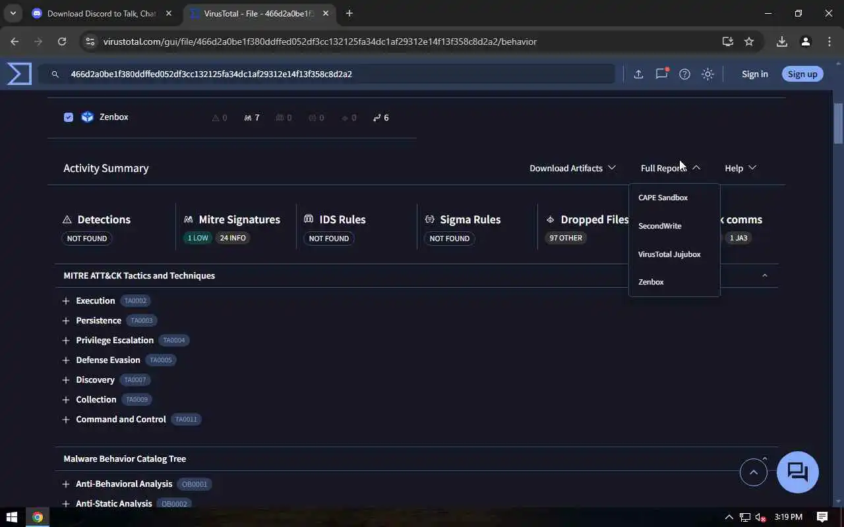Viewport: 844px width, 527px height.
Task: Open a new browser tab
Action: click(349, 13)
